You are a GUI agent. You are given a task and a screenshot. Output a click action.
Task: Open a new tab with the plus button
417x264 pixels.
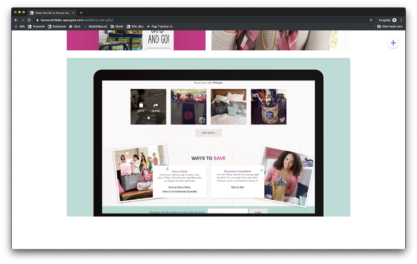coord(81,13)
